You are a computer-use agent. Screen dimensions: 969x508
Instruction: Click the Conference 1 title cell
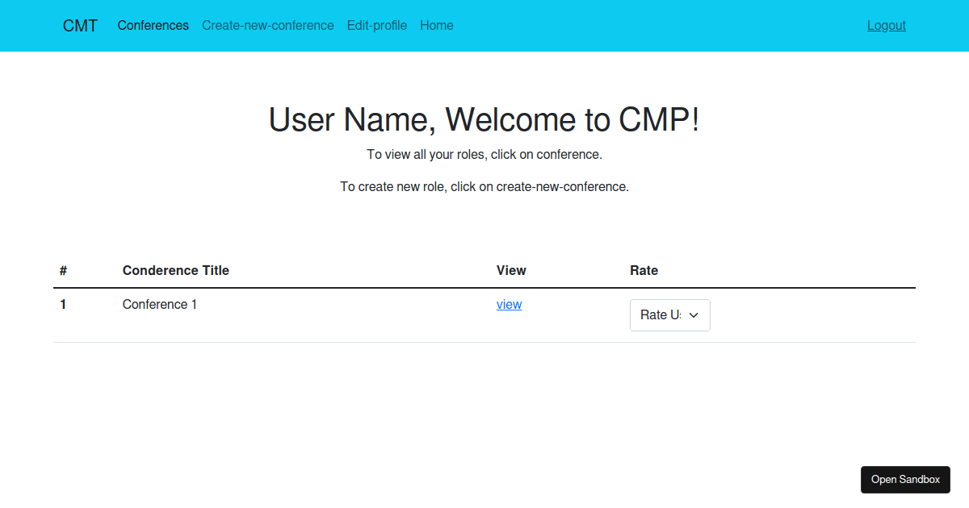click(x=159, y=304)
